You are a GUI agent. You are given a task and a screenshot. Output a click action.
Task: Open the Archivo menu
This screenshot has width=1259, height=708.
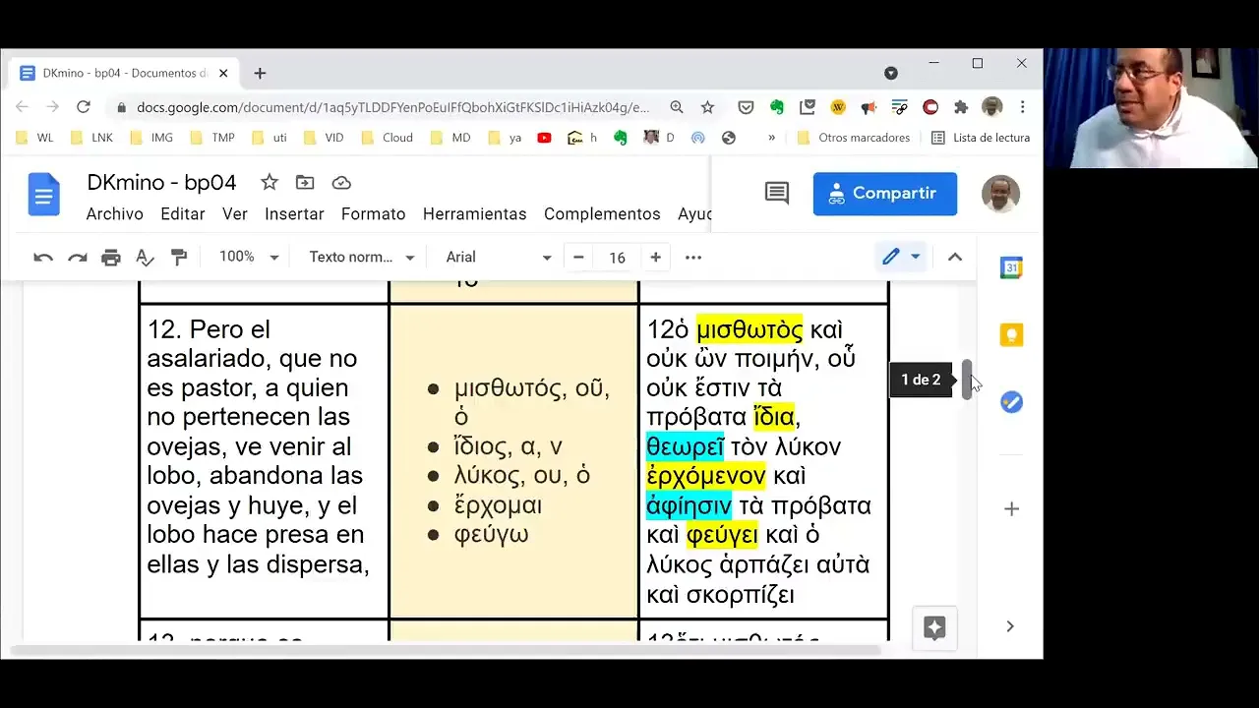(x=114, y=213)
